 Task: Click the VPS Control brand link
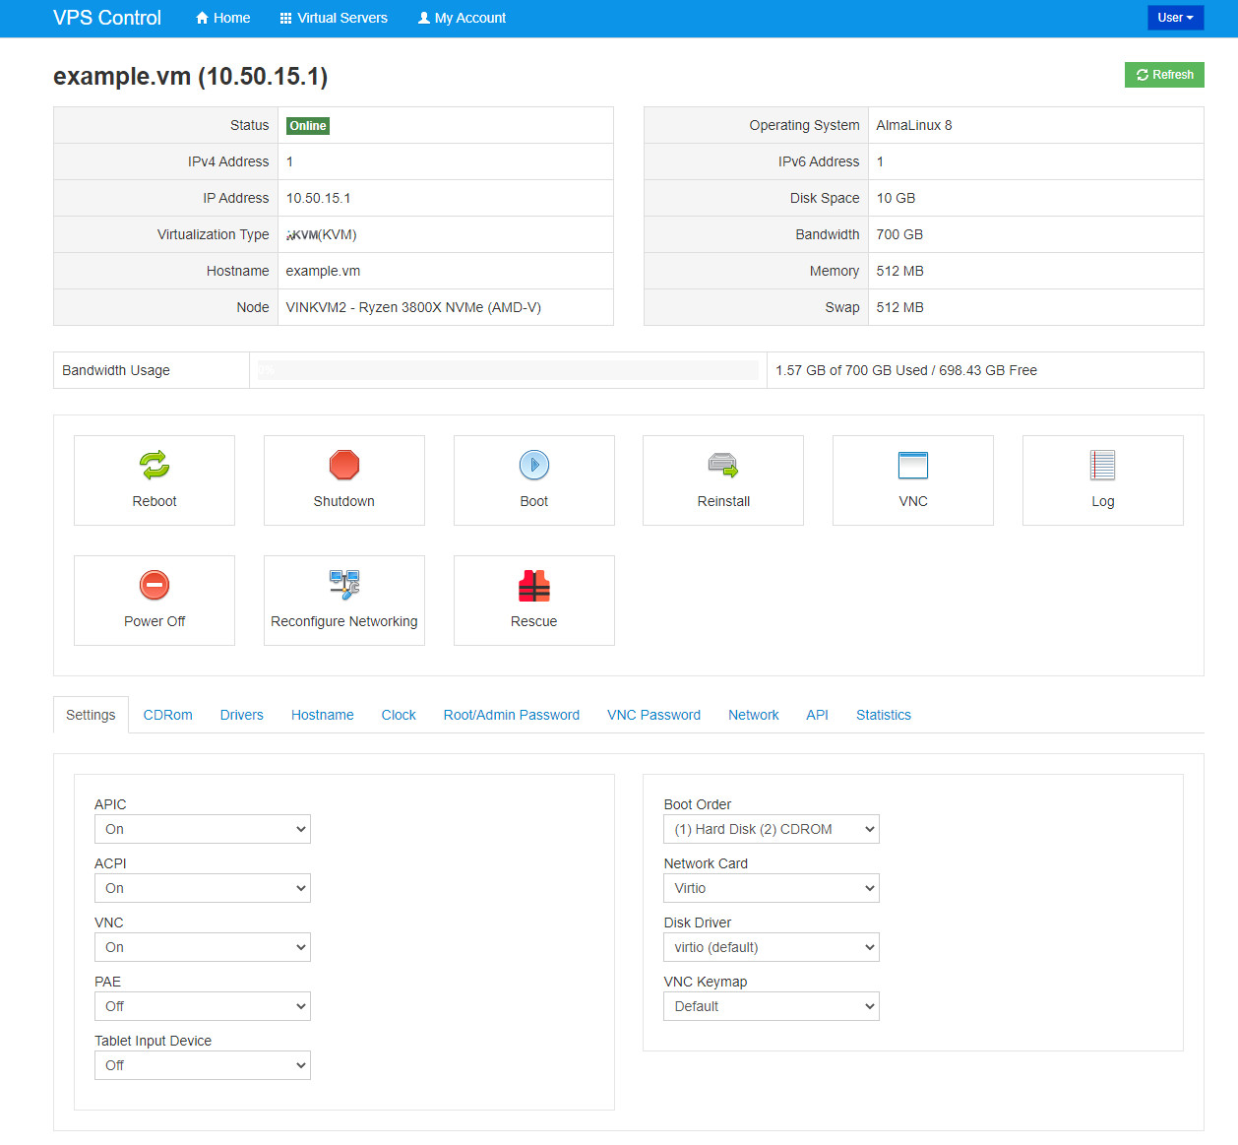(107, 18)
